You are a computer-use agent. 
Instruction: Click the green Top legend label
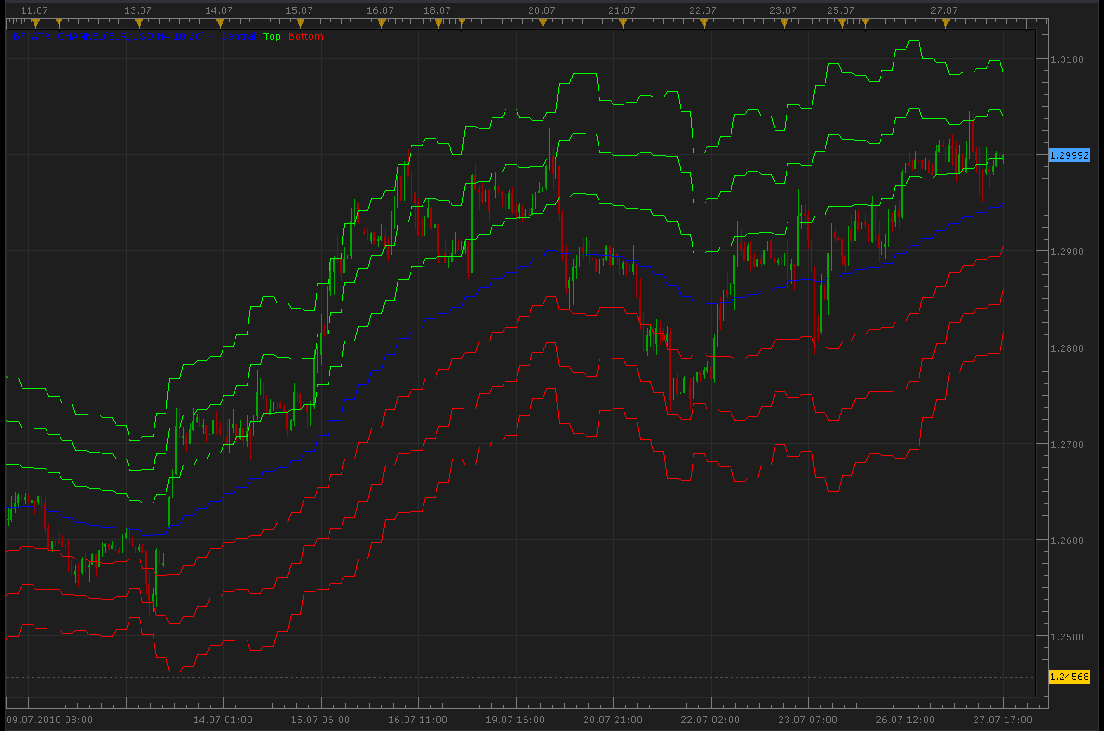tap(273, 36)
